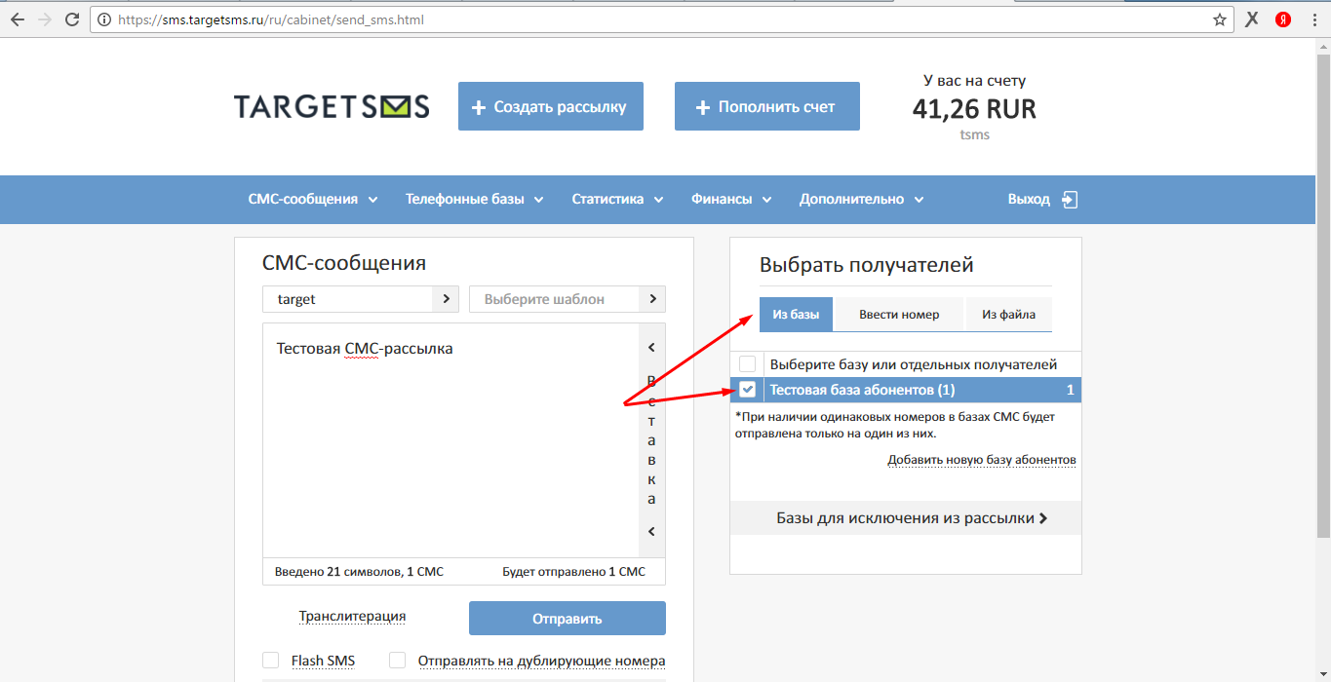Expand 'Базы для исключения из рассылки'
Screen dimensions: 1331x682
[x=906, y=518]
